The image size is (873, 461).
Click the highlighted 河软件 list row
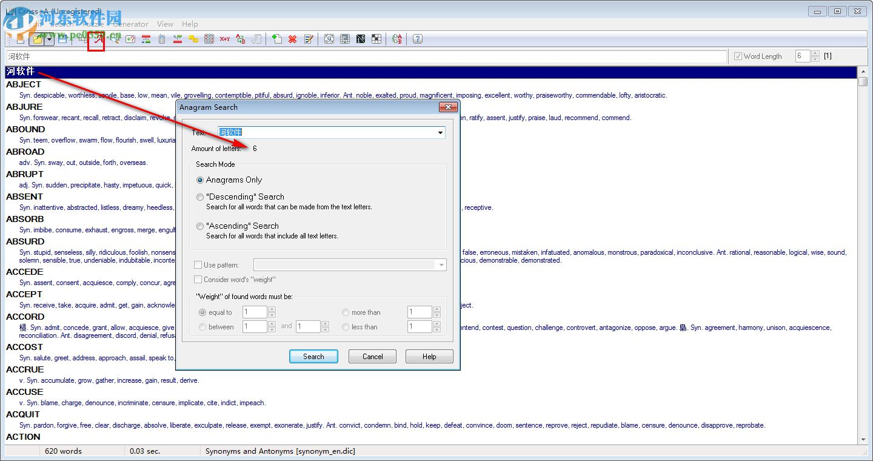coord(431,72)
